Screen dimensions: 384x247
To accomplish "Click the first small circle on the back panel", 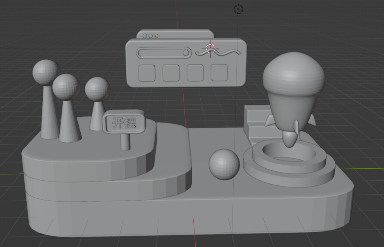I will point(145,36).
